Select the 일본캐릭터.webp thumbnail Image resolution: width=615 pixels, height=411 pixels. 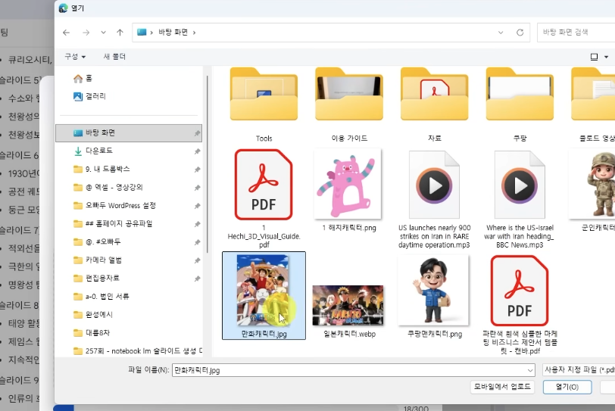point(348,306)
